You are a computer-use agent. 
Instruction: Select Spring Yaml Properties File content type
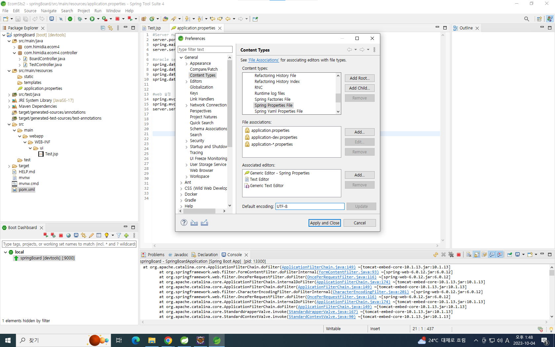pos(278,111)
